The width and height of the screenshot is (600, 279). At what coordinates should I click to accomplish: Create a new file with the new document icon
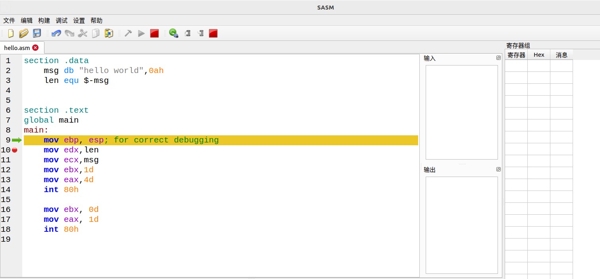tap(10, 33)
